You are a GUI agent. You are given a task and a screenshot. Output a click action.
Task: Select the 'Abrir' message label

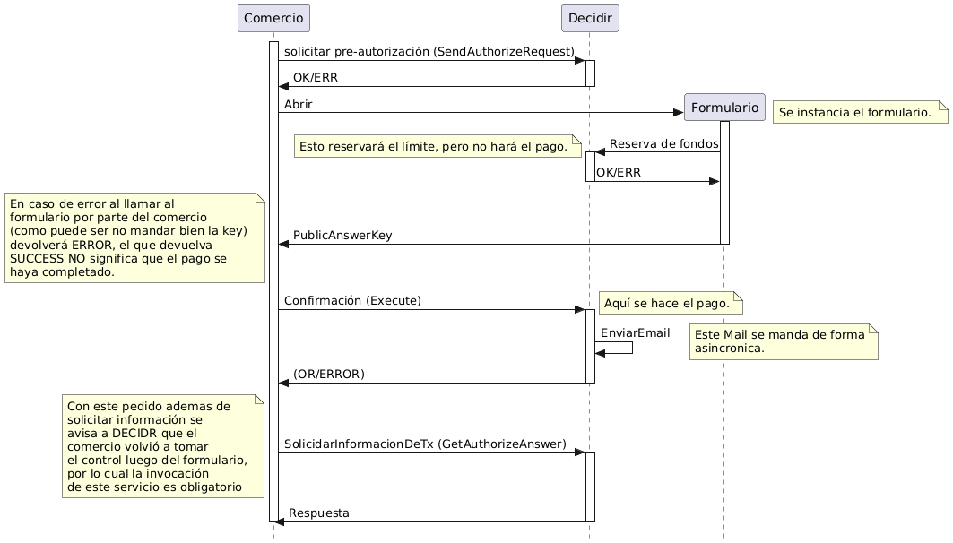pos(299,104)
